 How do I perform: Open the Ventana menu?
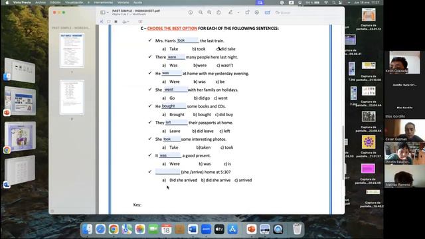tap(124, 3)
